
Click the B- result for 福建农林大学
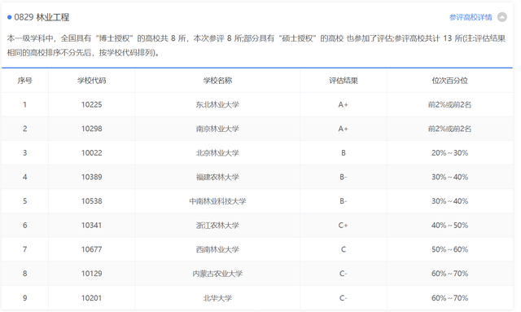(x=344, y=177)
